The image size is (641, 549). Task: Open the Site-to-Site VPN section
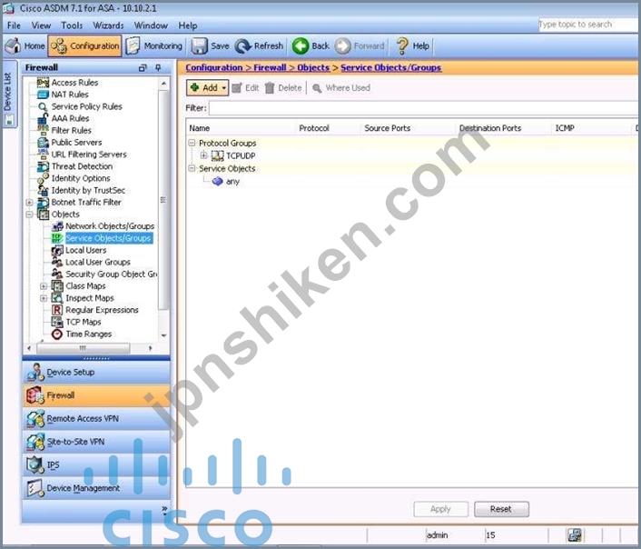coord(96,442)
